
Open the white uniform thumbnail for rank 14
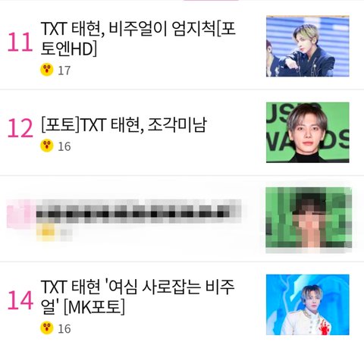pyautogui.click(x=308, y=305)
